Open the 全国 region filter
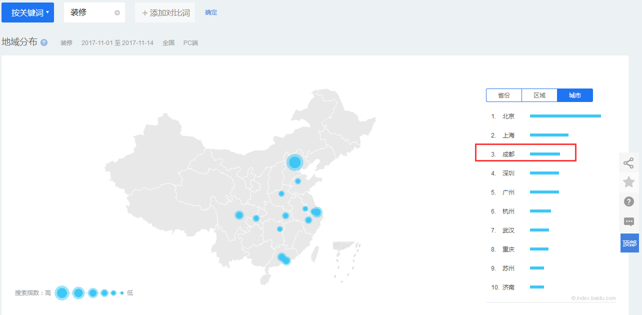This screenshot has height=315, width=642. point(168,43)
